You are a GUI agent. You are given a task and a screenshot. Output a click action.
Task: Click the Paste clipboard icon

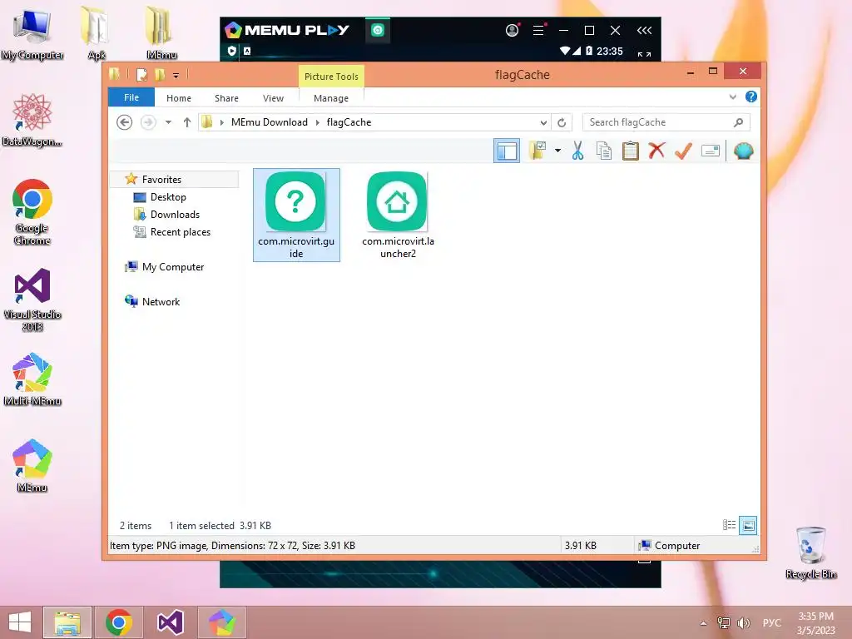click(x=631, y=151)
